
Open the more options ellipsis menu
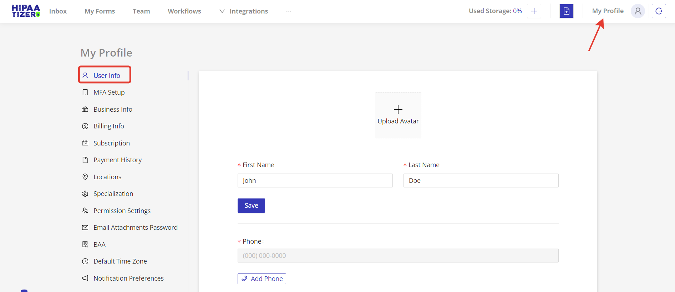point(289,11)
